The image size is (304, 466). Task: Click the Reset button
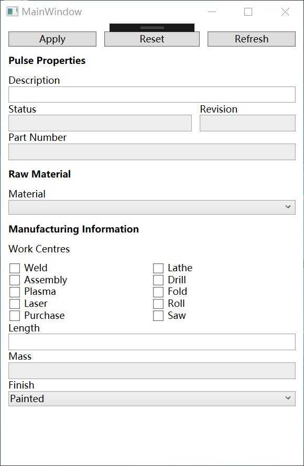(x=152, y=39)
